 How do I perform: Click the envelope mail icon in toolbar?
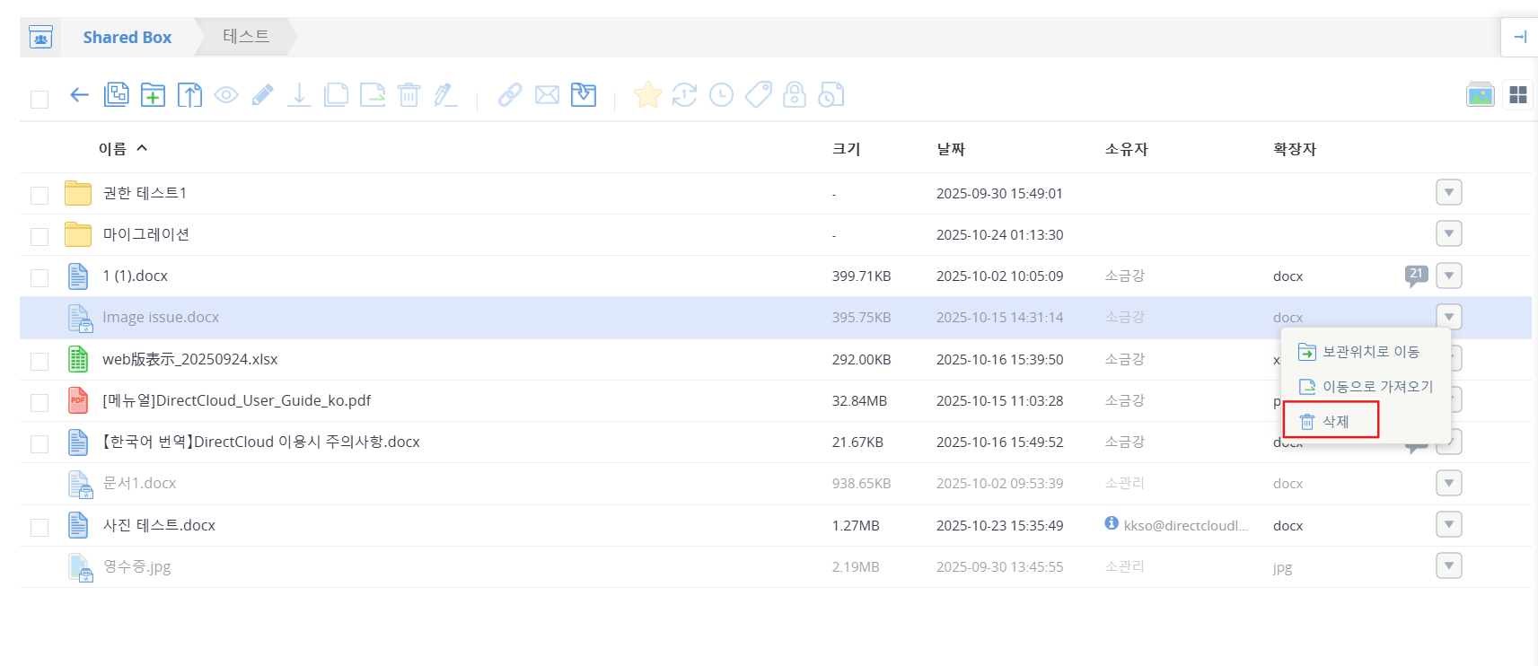click(547, 95)
